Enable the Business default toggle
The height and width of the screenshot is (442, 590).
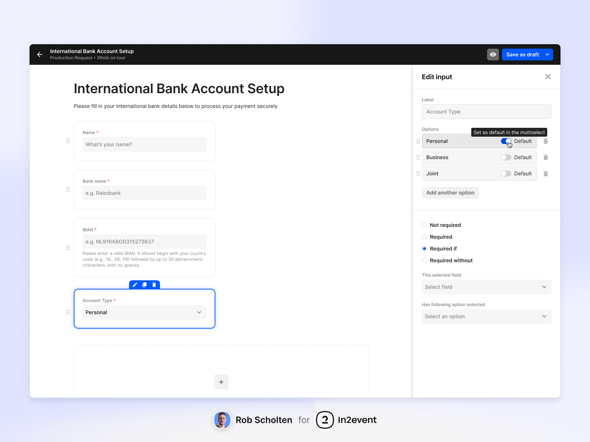click(x=506, y=157)
